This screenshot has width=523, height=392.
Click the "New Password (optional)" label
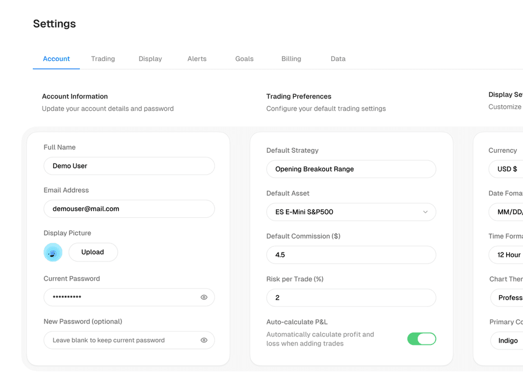(83, 321)
